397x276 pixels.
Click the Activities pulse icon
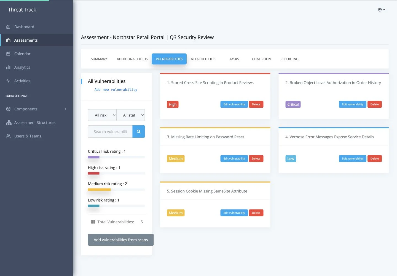tap(8, 81)
